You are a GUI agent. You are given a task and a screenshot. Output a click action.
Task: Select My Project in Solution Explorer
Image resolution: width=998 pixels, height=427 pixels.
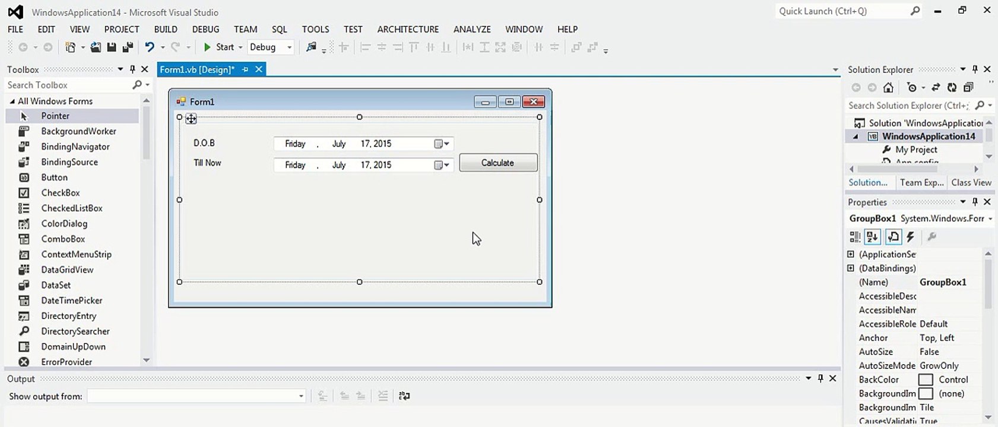coord(916,150)
